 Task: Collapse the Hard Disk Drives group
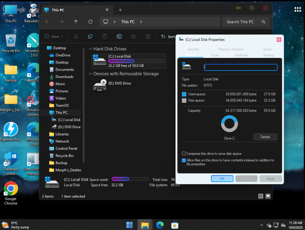coord(90,49)
